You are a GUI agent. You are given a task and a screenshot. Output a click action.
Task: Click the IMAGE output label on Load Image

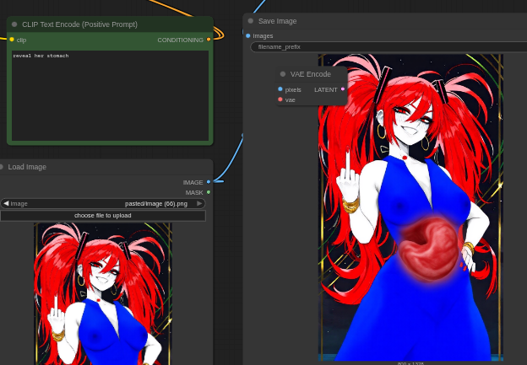tap(193, 182)
